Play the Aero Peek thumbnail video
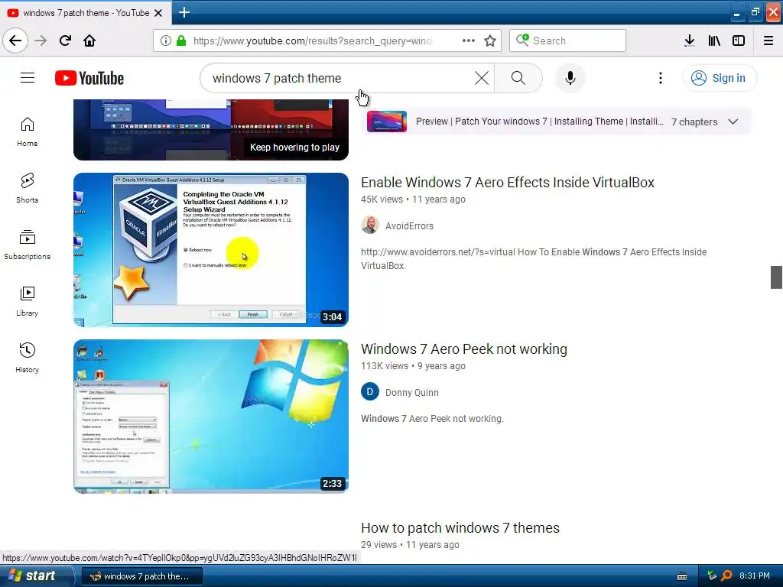 pyautogui.click(x=211, y=417)
